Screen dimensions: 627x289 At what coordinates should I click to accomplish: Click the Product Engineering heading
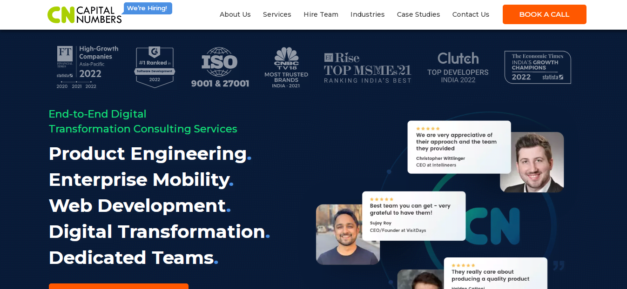tap(150, 153)
